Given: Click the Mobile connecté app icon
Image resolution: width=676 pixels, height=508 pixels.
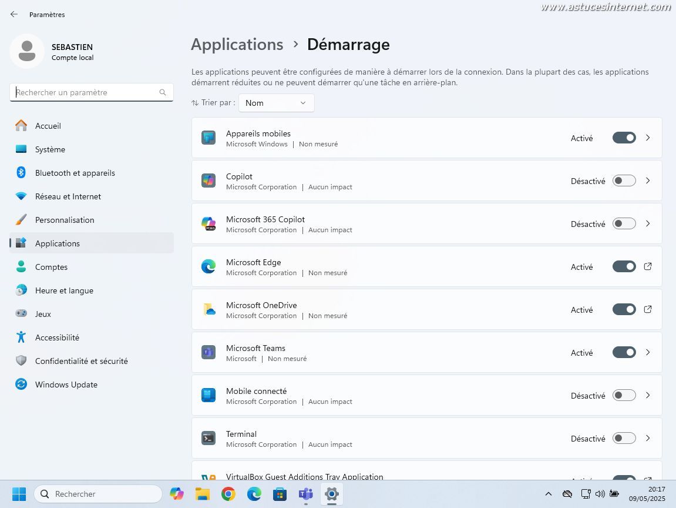Looking at the screenshot, I should [208, 395].
